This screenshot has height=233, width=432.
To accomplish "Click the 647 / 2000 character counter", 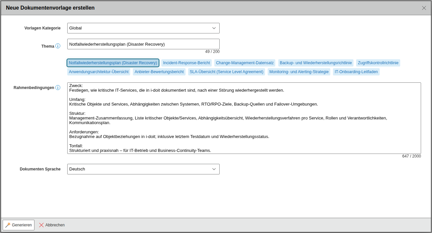I will 411,156.
